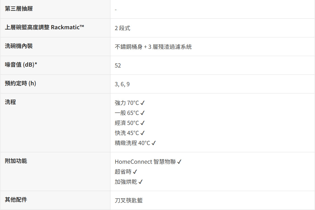Click the delay timer value 3, 6, 9

(122, 84)
